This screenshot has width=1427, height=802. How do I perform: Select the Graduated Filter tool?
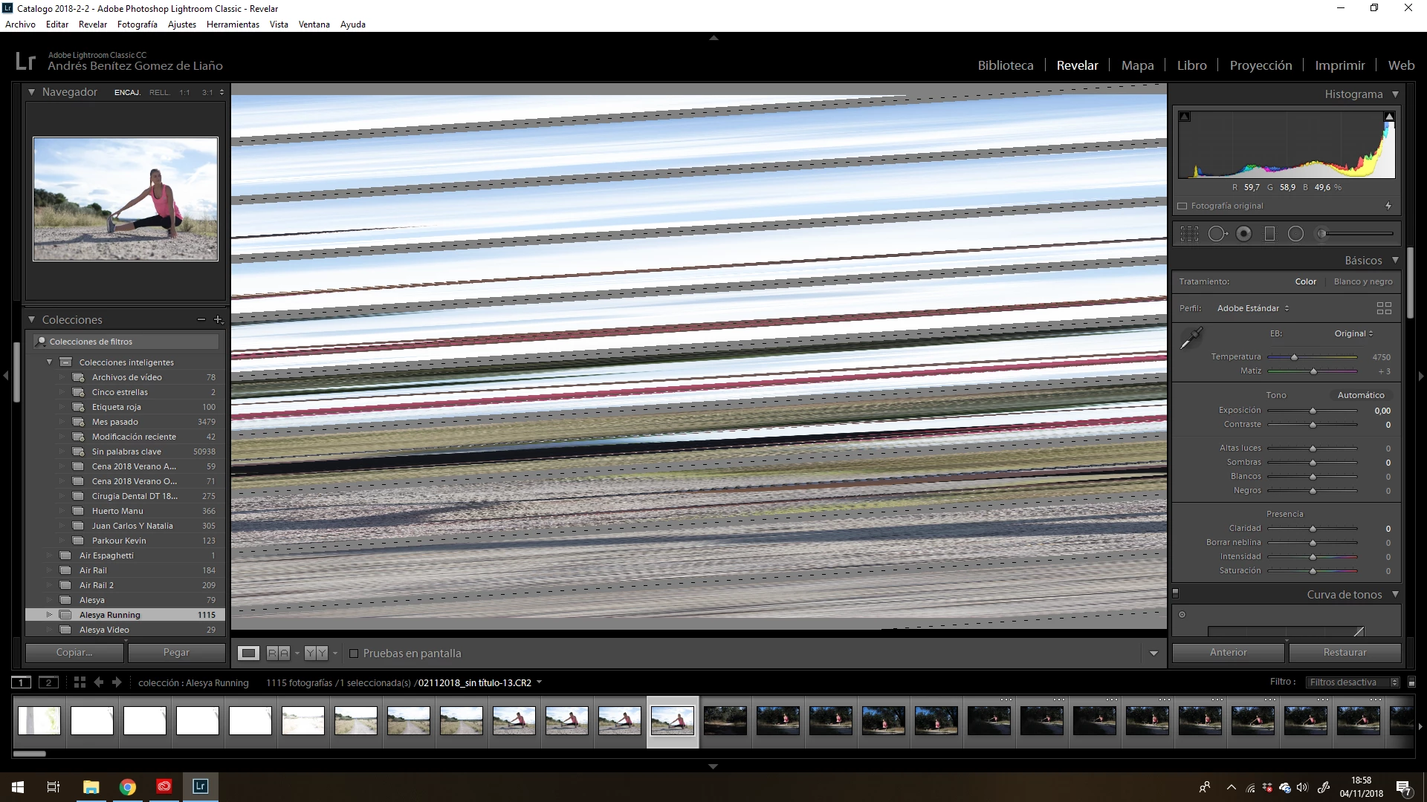pyautogui.click(x=1269, y=234)
